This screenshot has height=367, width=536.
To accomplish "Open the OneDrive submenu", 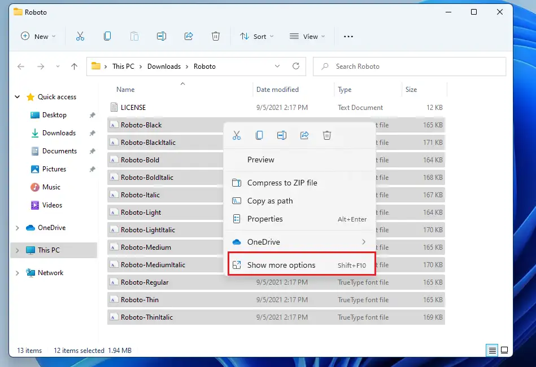I will click(x=299, y=242).
